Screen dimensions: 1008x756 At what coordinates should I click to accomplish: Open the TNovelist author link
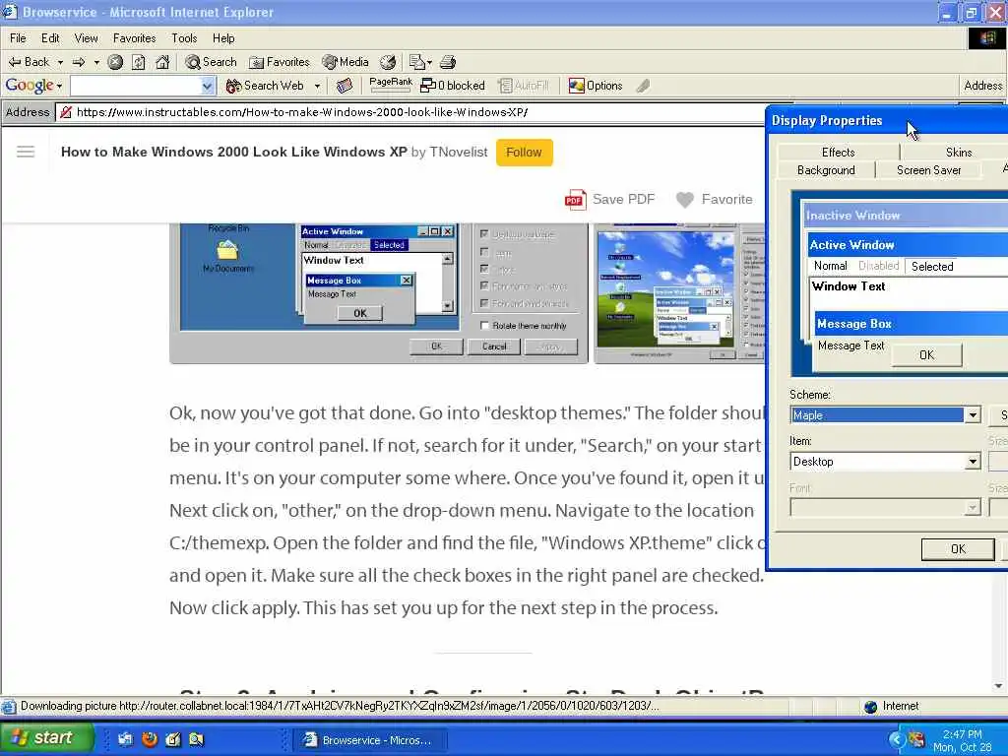(459, 153)
